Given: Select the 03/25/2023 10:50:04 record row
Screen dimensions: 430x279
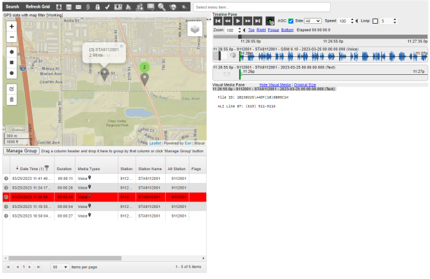Looking at the screenshot, I should (104, 216).
